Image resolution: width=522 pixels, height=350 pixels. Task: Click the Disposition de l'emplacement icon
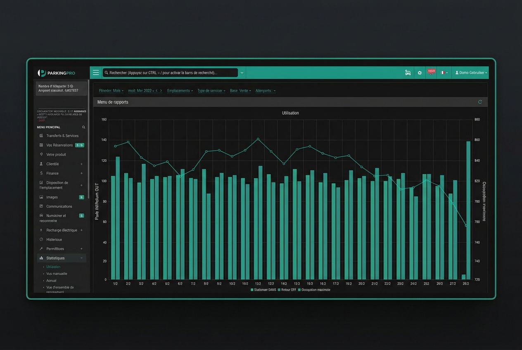tap(41, 182)
